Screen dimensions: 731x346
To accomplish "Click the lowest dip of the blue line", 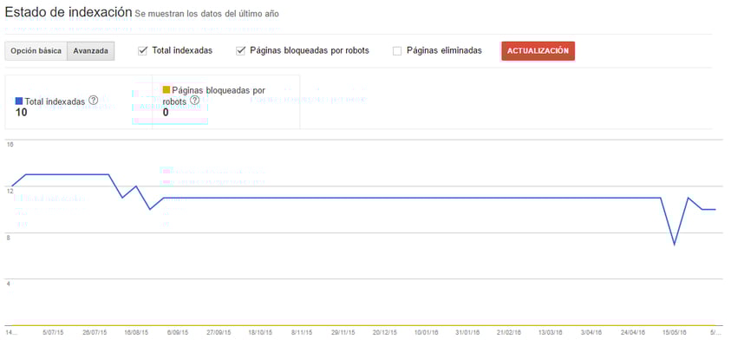I will 674,244.
